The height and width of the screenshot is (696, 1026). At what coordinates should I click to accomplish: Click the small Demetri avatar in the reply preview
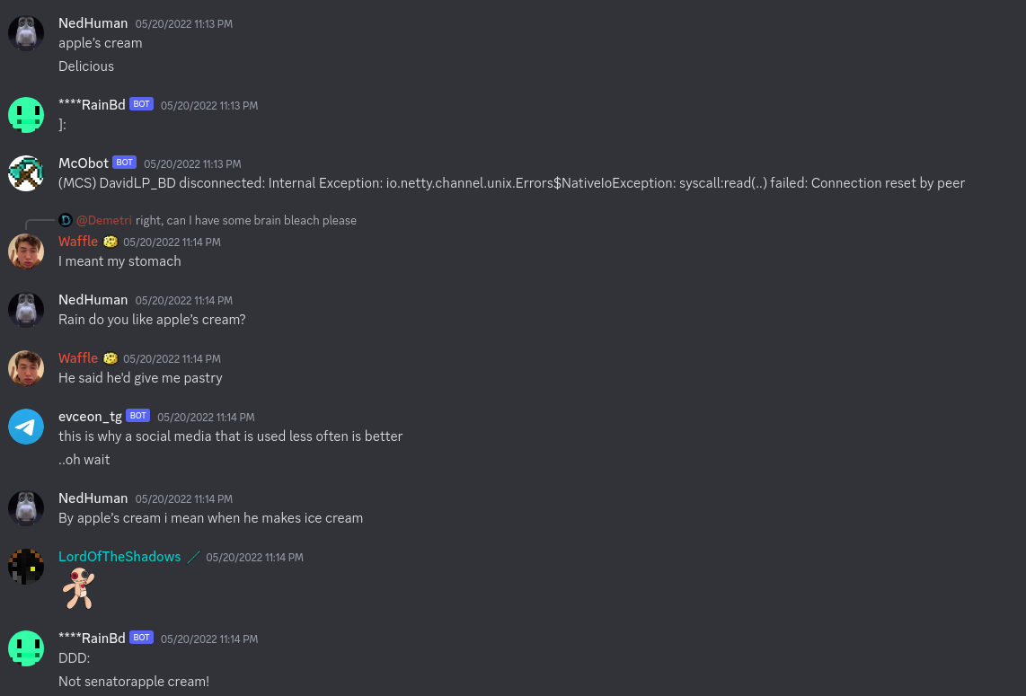pyautogui.click(x=66, y=220)
